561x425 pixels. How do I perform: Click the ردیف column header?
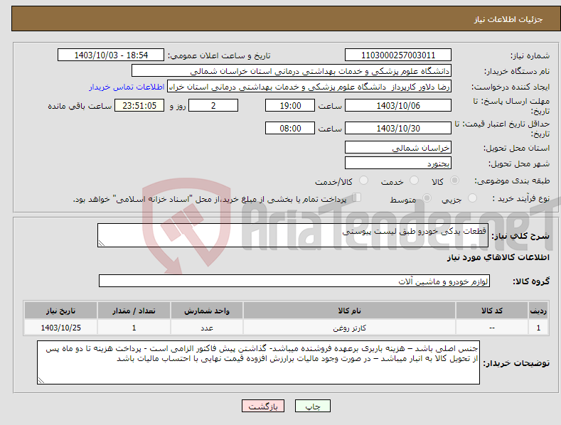pyautogui.click(x=538, y=311)
